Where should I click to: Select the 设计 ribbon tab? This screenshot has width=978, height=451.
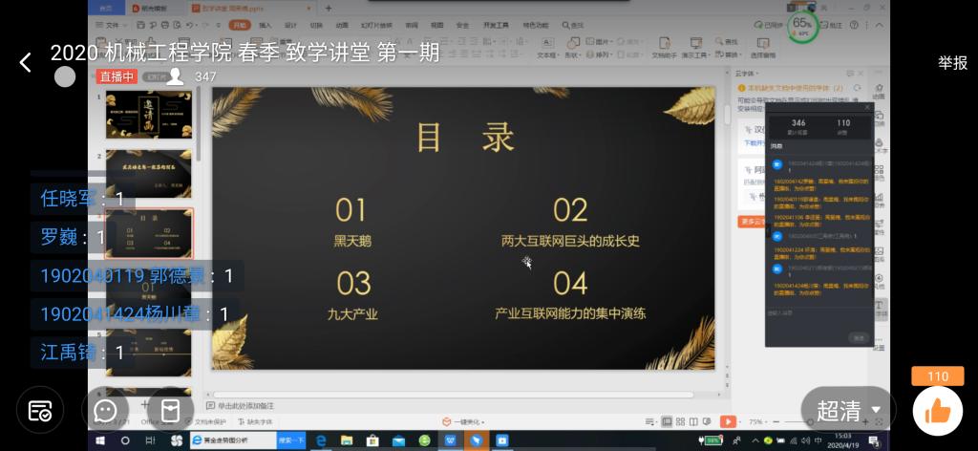(x=290, y=25)
